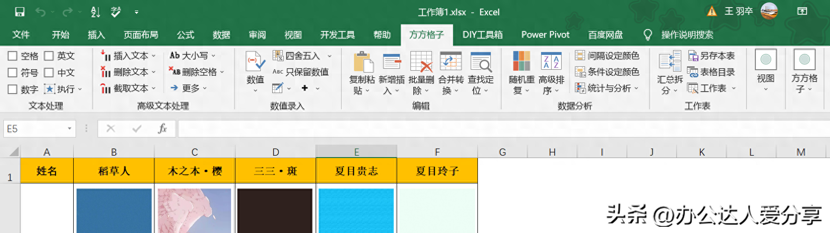The image size is (830, 233).
Task: Expand the 插入文本 dropdown
Action: (x=154, y=56)
